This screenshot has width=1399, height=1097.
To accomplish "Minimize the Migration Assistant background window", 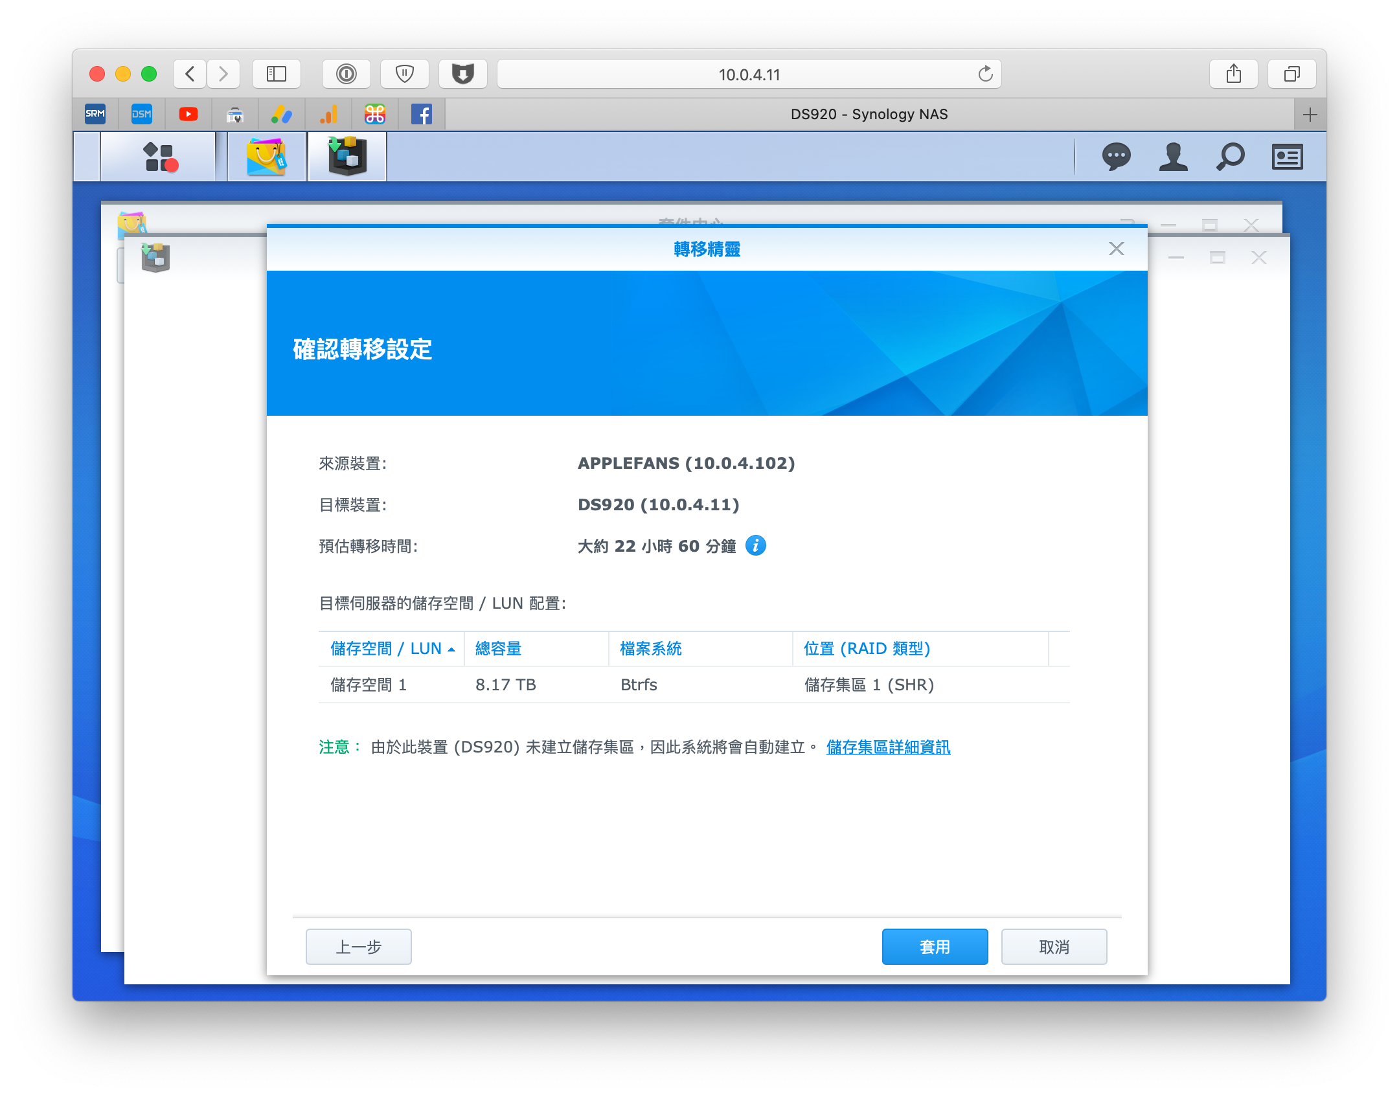I will pyautogui.click(x=1176, y=258).
